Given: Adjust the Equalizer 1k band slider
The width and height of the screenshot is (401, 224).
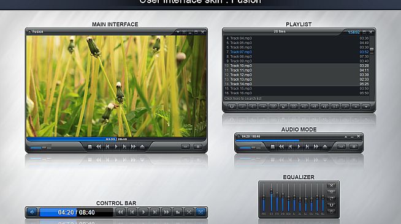Looking at the screenshot, I should tap(294, 198).
